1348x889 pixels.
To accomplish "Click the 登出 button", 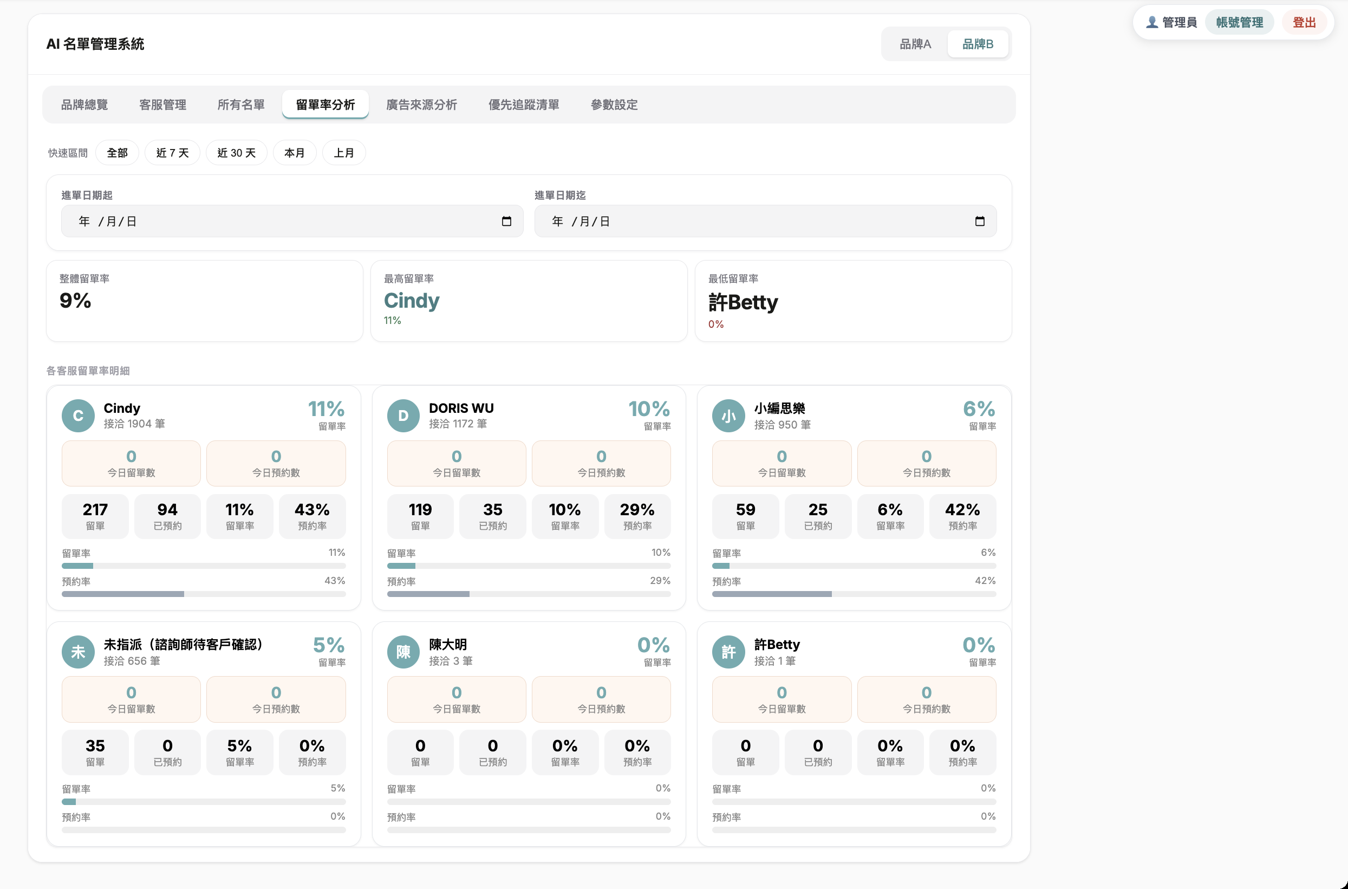I will point(1304,22).
